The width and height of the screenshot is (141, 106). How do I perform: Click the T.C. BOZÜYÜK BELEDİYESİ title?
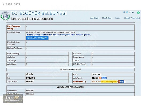coord(39,13)
